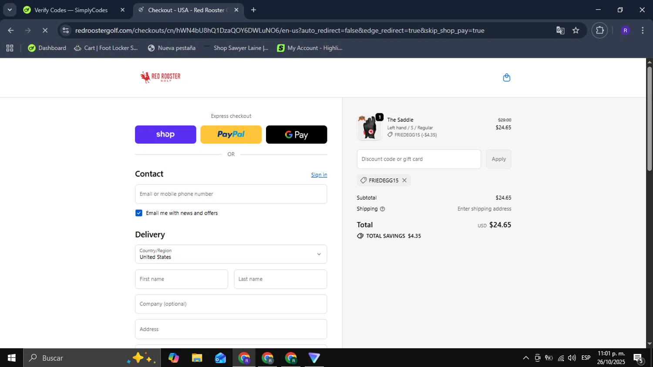
Task: Switch to Verify Codes — SimplyCodes tab
Action: (x=71, y=10)
